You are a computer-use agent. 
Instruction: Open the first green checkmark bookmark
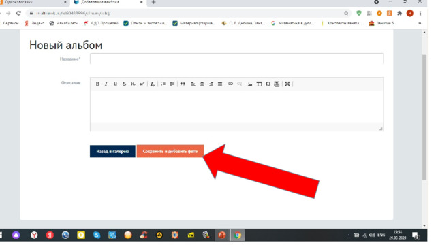(145, 23)
